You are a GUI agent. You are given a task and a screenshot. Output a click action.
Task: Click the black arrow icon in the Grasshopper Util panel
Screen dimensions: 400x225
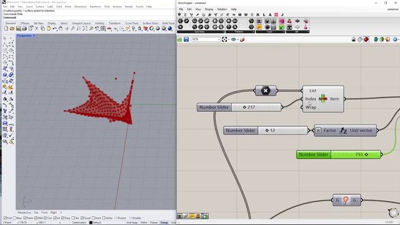[x=297, y=21]
